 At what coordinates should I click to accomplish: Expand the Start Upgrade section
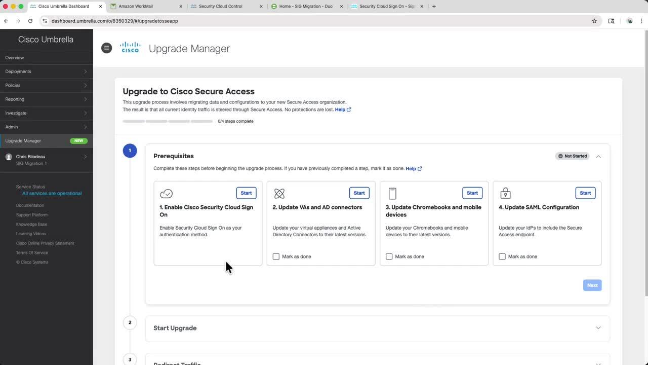(598, 328)
